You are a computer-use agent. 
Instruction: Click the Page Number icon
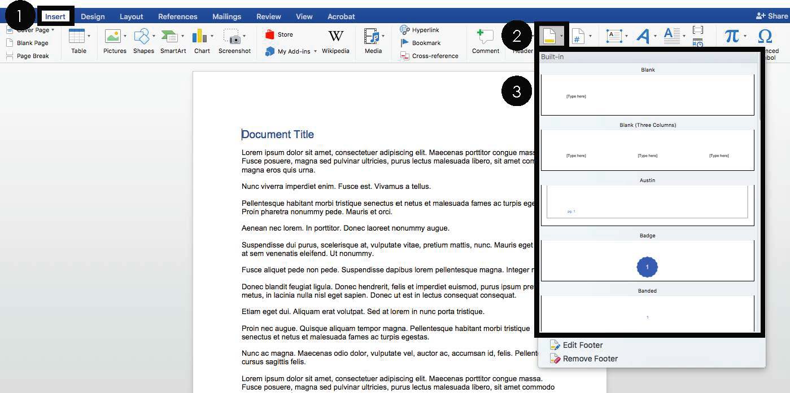click(x=578, y=37)
